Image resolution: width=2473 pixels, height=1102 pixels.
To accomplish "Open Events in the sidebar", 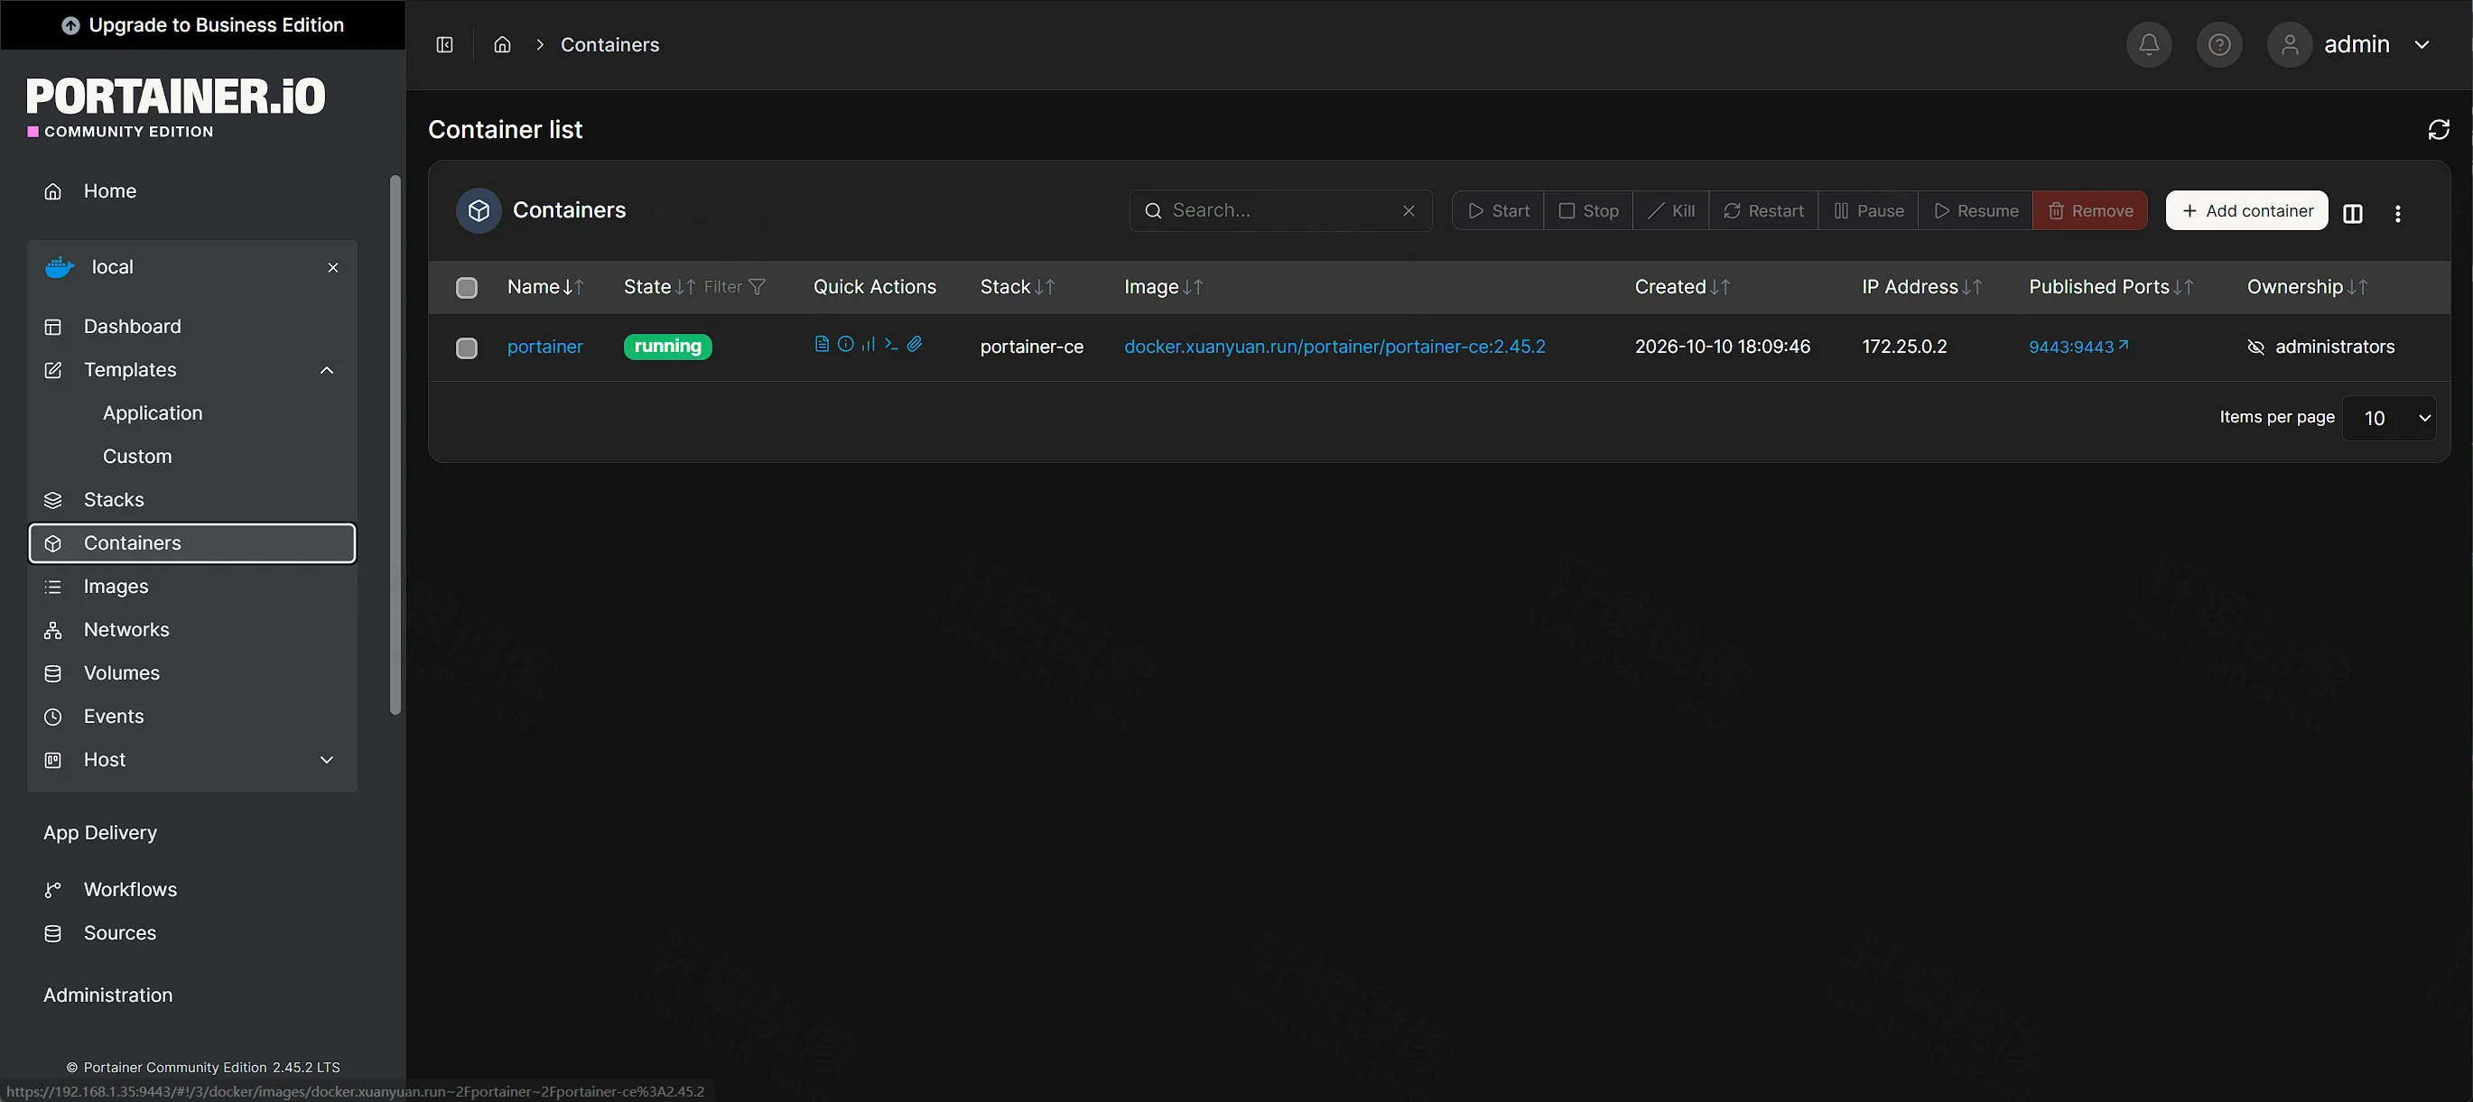I will (192, 716).
